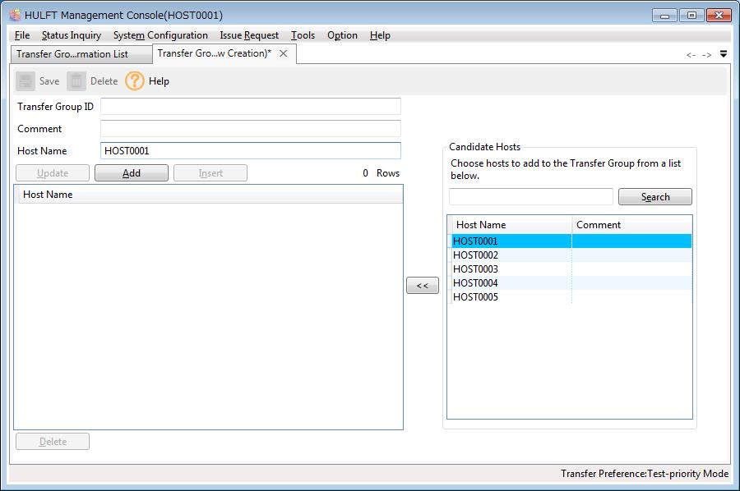Click the Add button

tap(132, 173)
